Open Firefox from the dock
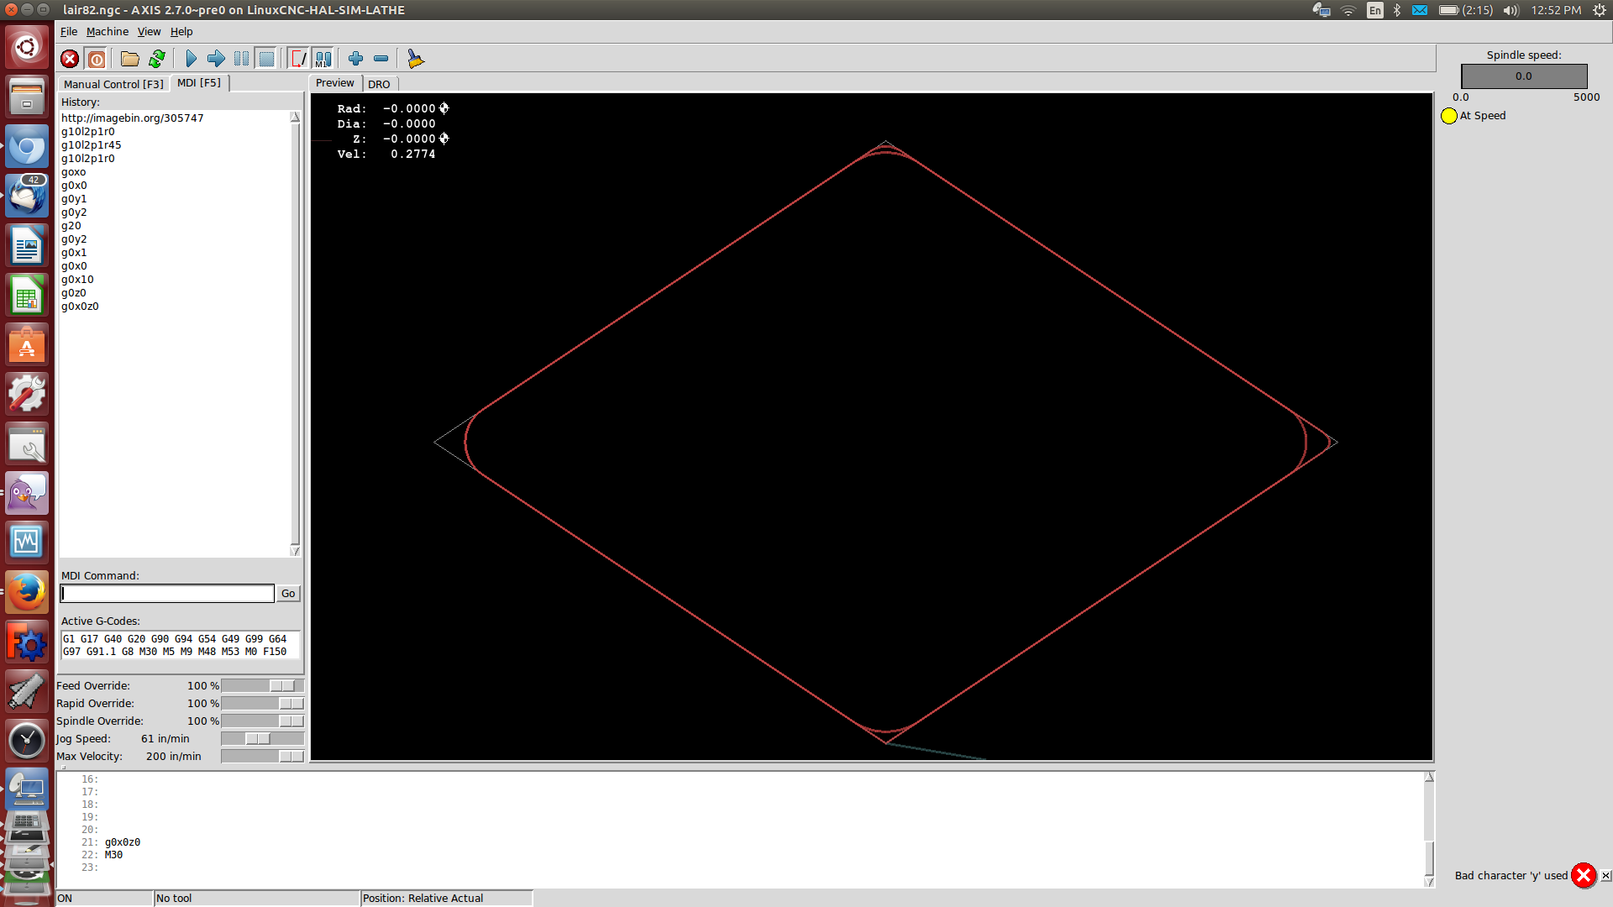Image resolution: width=1613 pixels, height=907 pixels. [x=27, y=593]
